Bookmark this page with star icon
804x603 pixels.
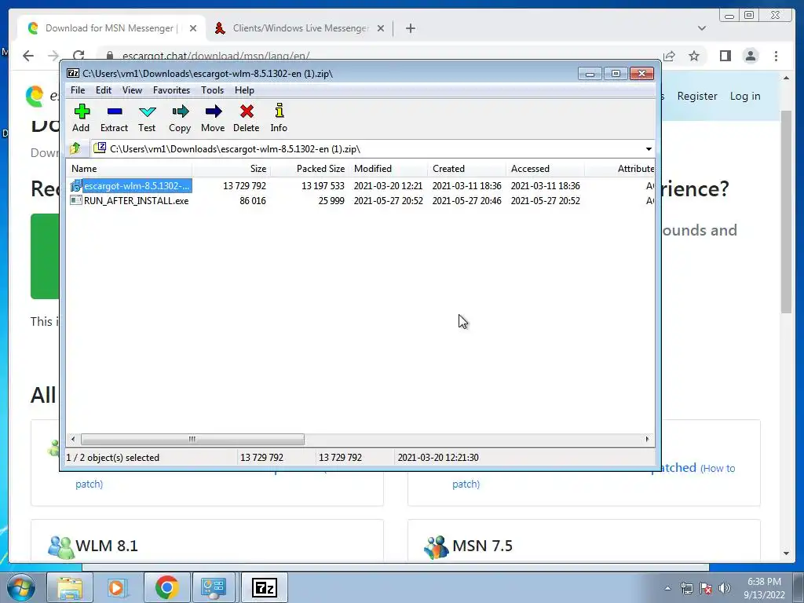click(x=694, y=56)
